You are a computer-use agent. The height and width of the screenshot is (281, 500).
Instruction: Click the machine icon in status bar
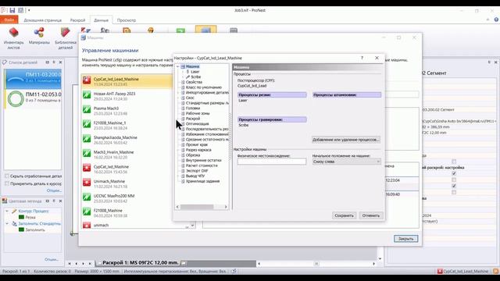coord(440,271)
